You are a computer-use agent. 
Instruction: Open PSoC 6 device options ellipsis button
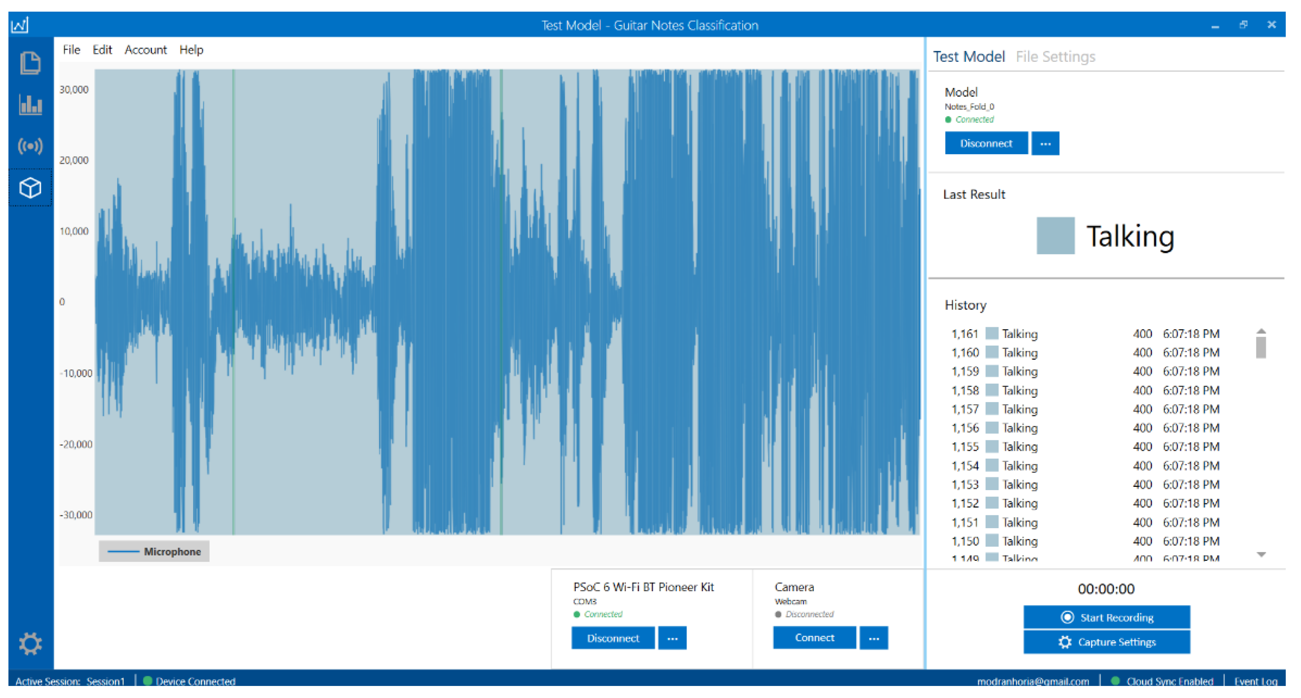tap(672, 639)
